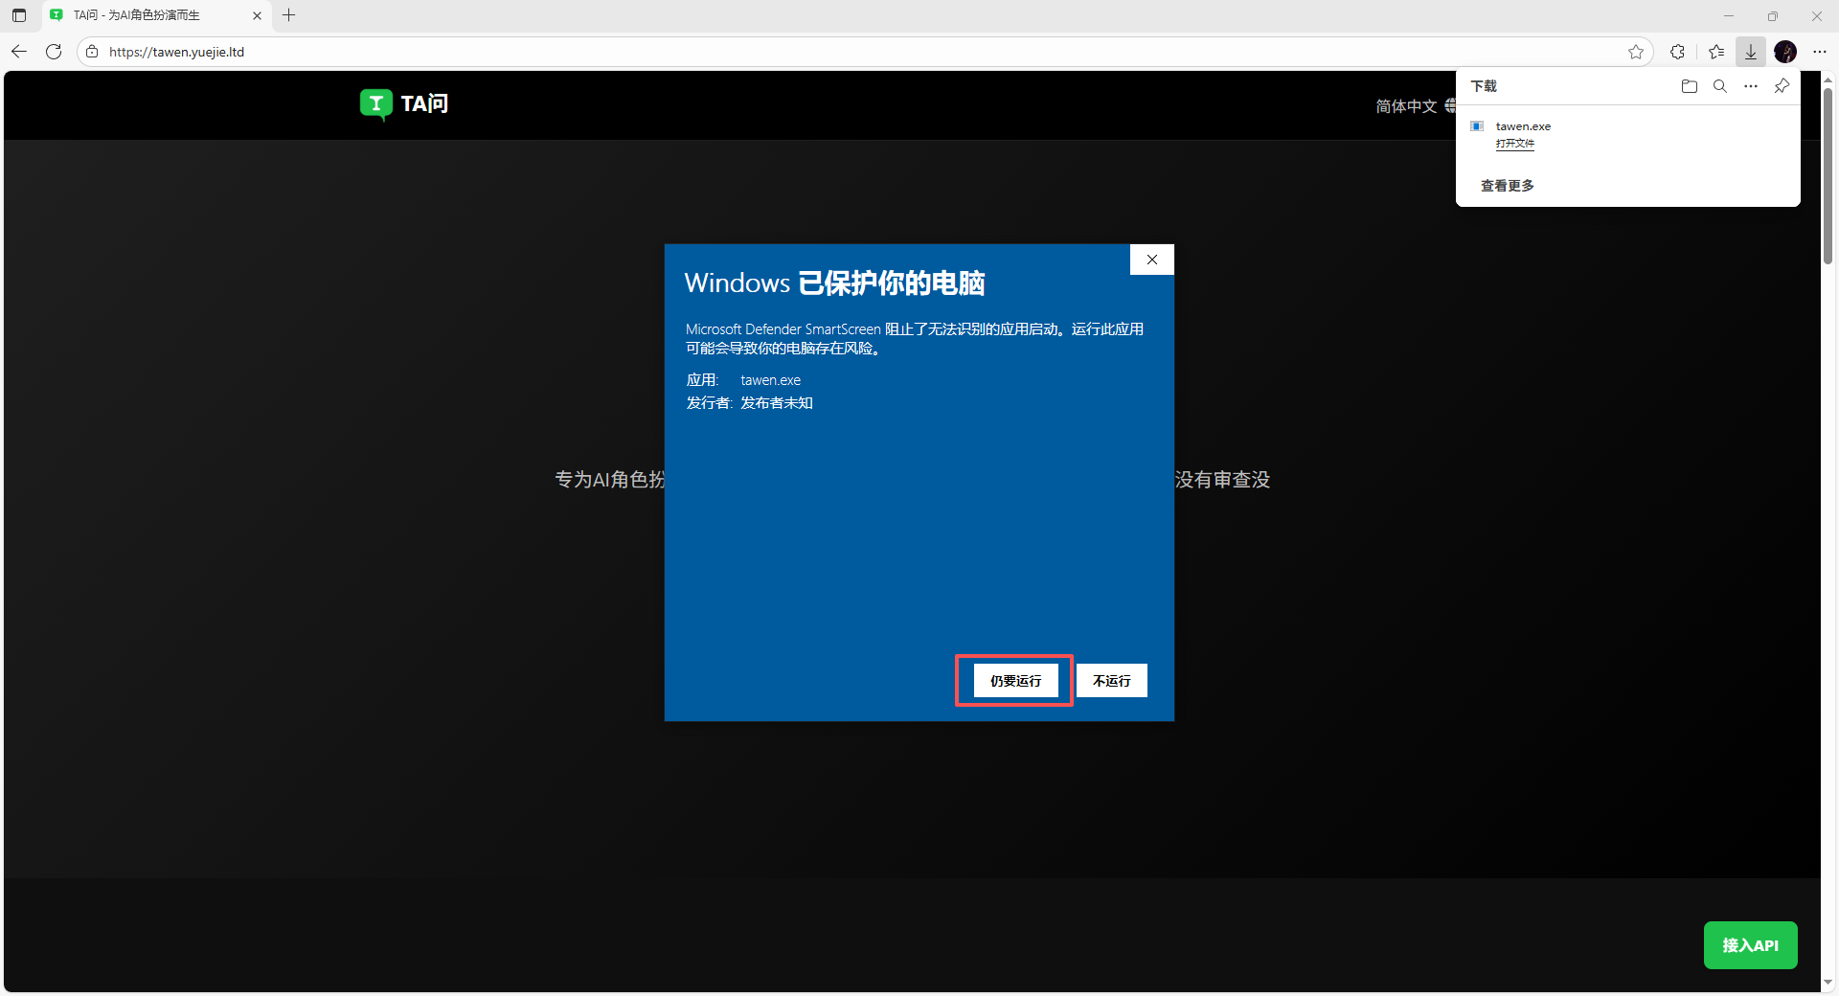The height and width of the screenshot is (996, 1839).
Task: Open the user profile avatar
Action: click(1785, 52)
